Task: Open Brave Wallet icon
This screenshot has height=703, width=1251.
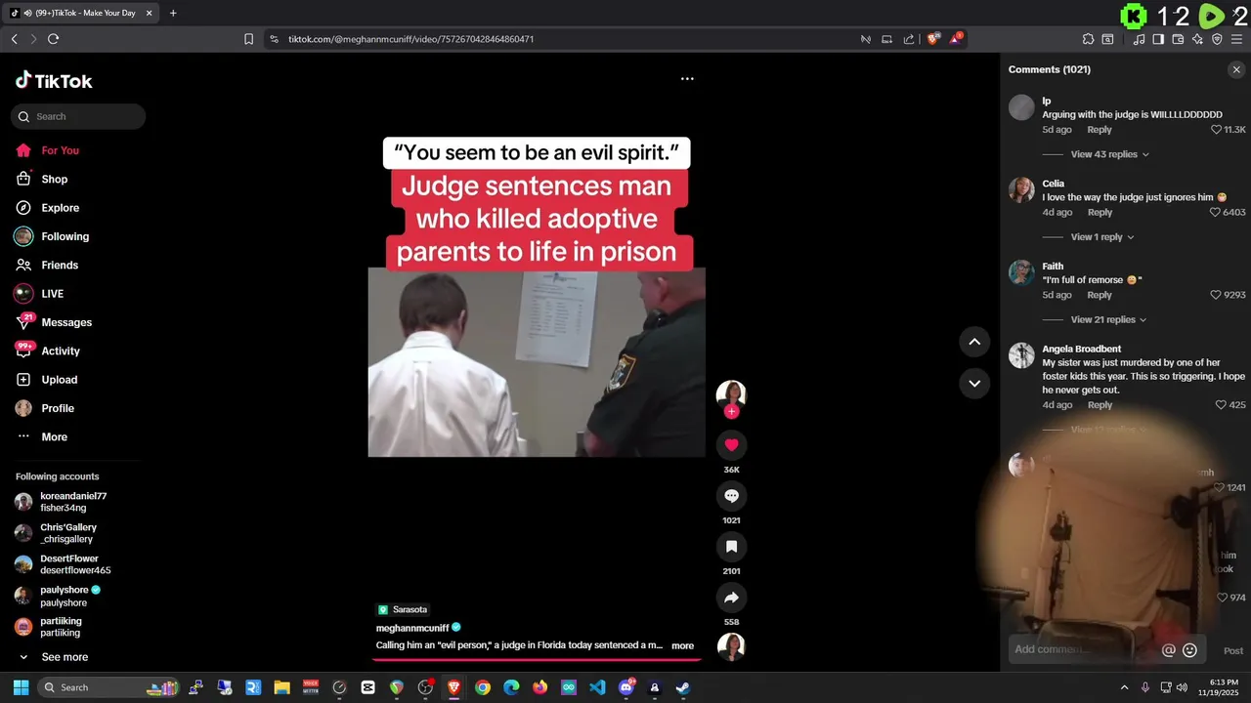Action: click(1178, 39)
